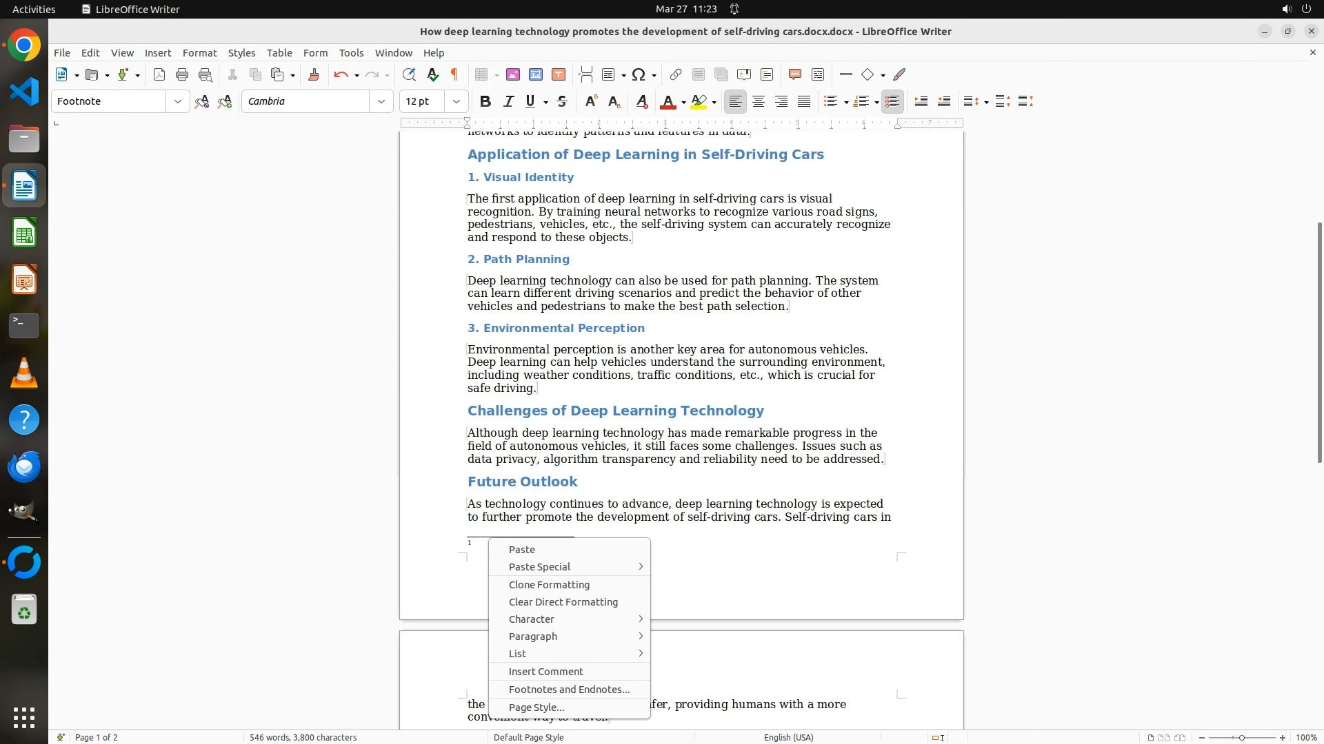Toggle Italic text formatting
This screenshot has width=1324, height=744.
click(508, 102)
